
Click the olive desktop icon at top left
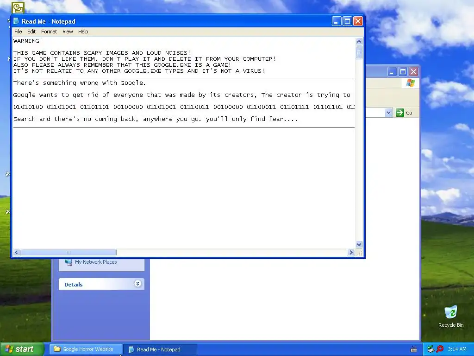(x=18, y=8)
